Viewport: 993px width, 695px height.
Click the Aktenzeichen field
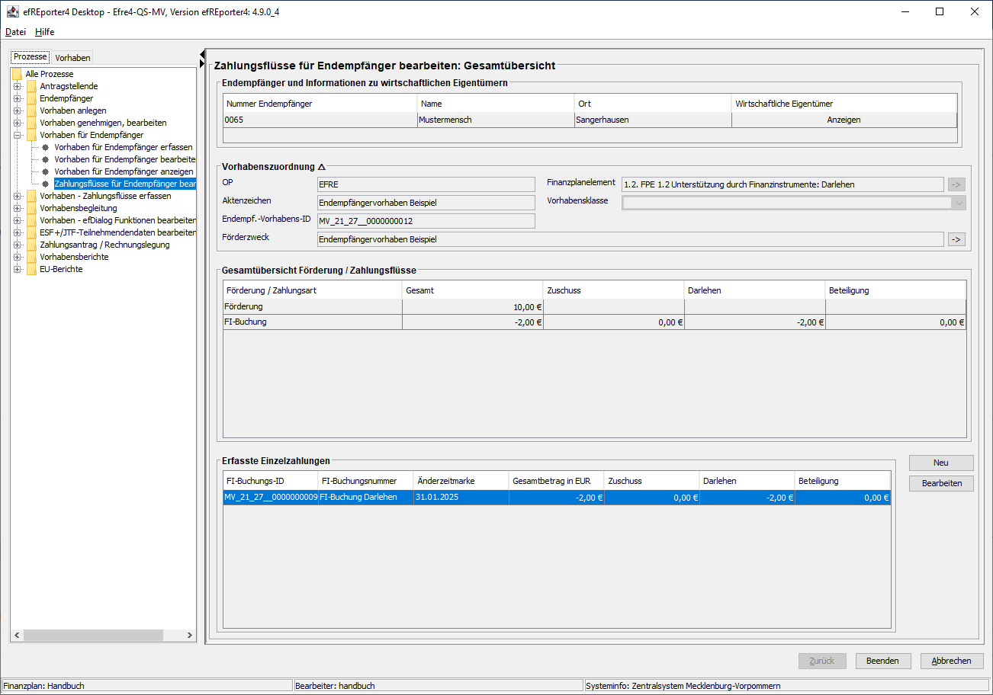(426, 202)
